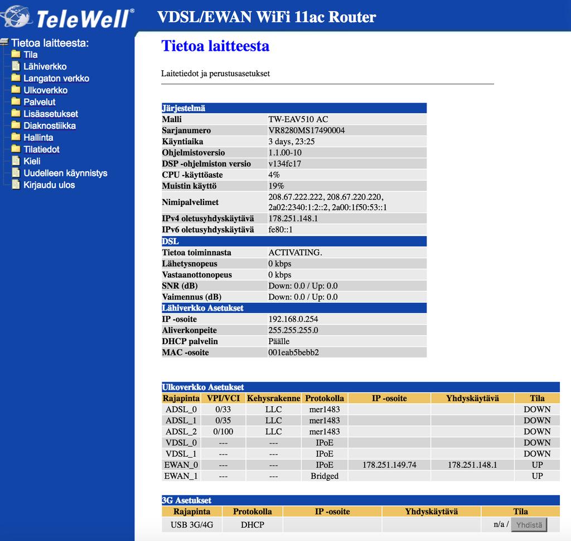571x541 pixels.
Task: Click the DHCP protocol in 3G Asetukset
Action: tap(253, 525)
